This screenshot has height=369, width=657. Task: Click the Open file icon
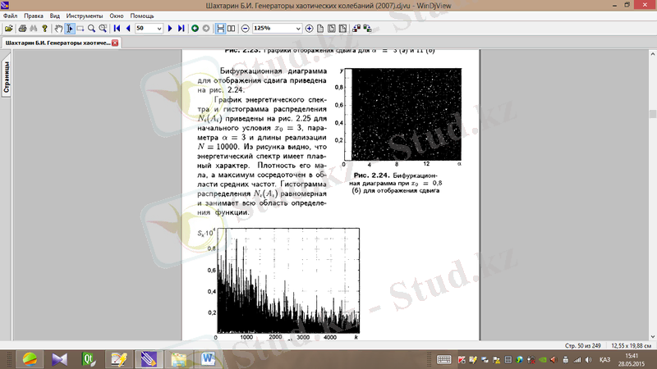click(8, 28)
